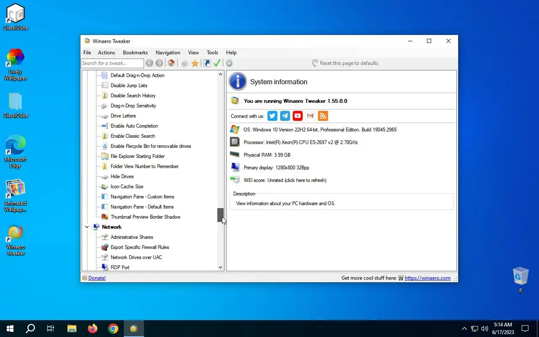This screenshot has width=539, height=337.
Task: Select Administrative Shares tweak
Action: pyautogui.click(x=132, y=237)
